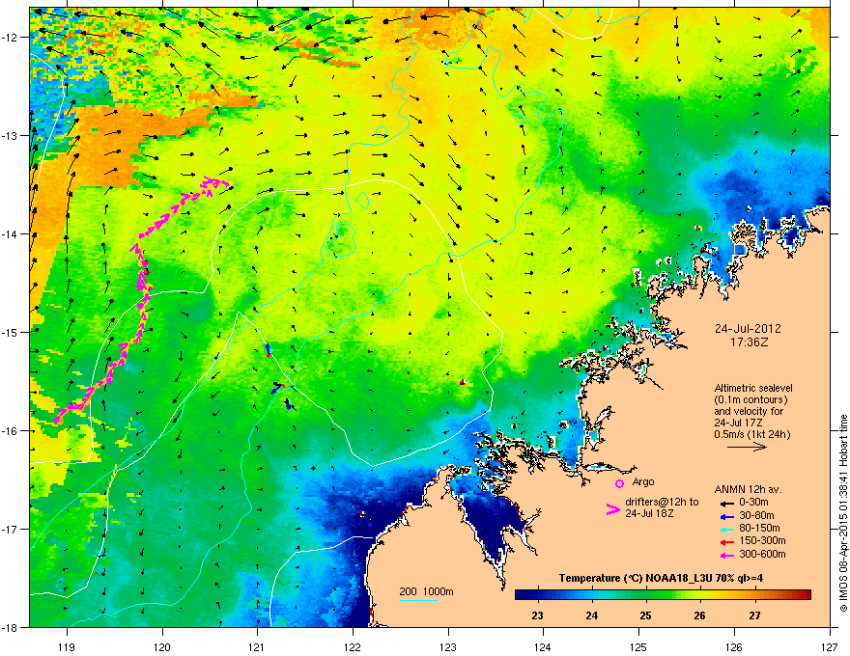Click the longitude axis label 123
The height and width of the screenshot is (656, 850).
pos(448,646)
